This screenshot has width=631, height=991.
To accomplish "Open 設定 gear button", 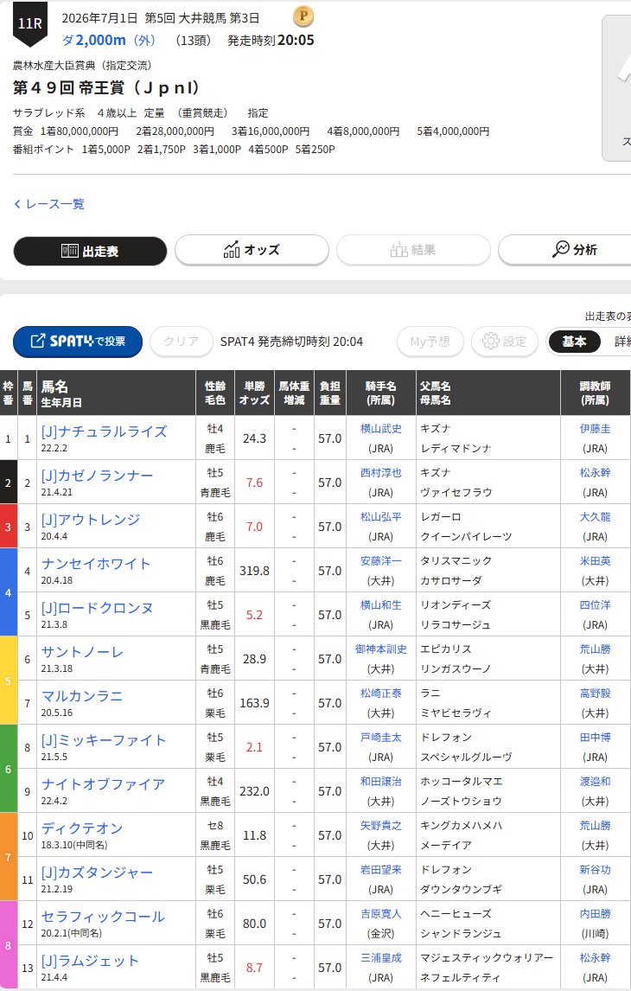I will pos(505,342).
